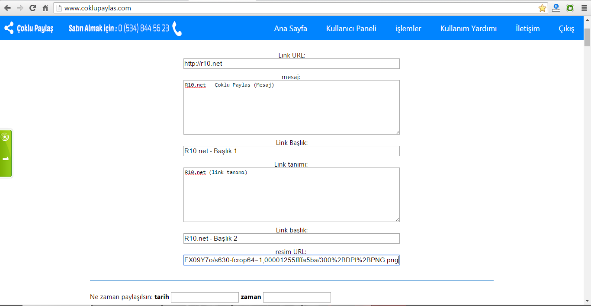The image size is (591, 306).
Task: Click inside the Link tanımı textarea
Action: tap(292, 195)
